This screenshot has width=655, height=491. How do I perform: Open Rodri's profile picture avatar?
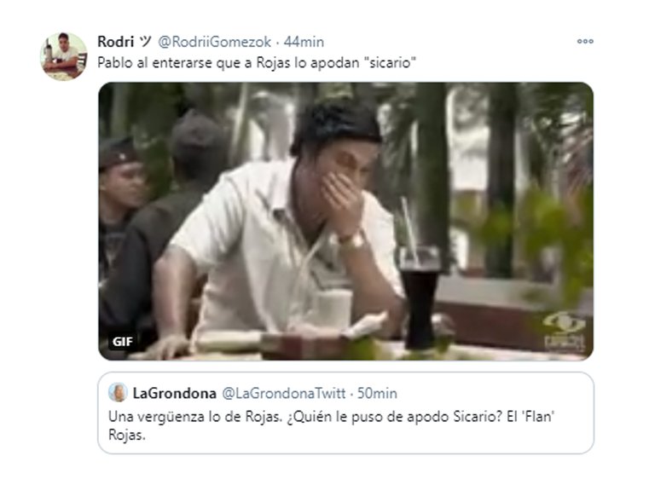64,56
